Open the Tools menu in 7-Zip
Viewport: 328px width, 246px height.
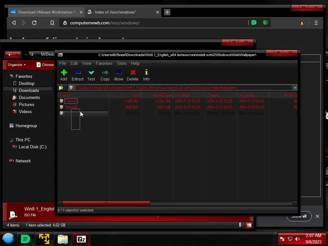(121, 63)
